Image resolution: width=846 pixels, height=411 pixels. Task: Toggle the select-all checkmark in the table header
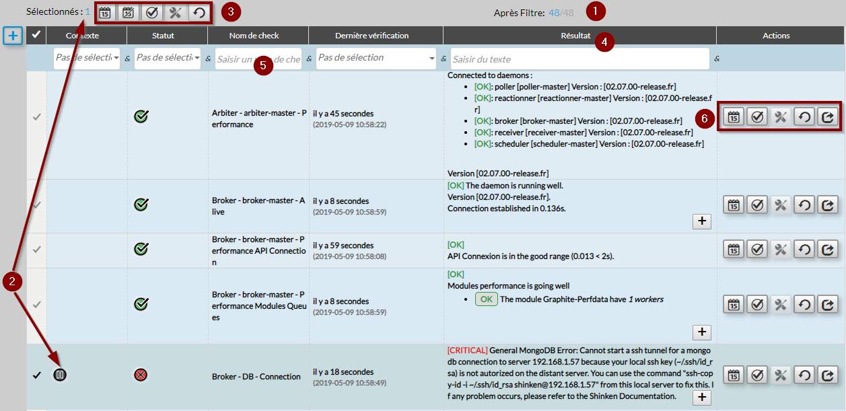36,35
